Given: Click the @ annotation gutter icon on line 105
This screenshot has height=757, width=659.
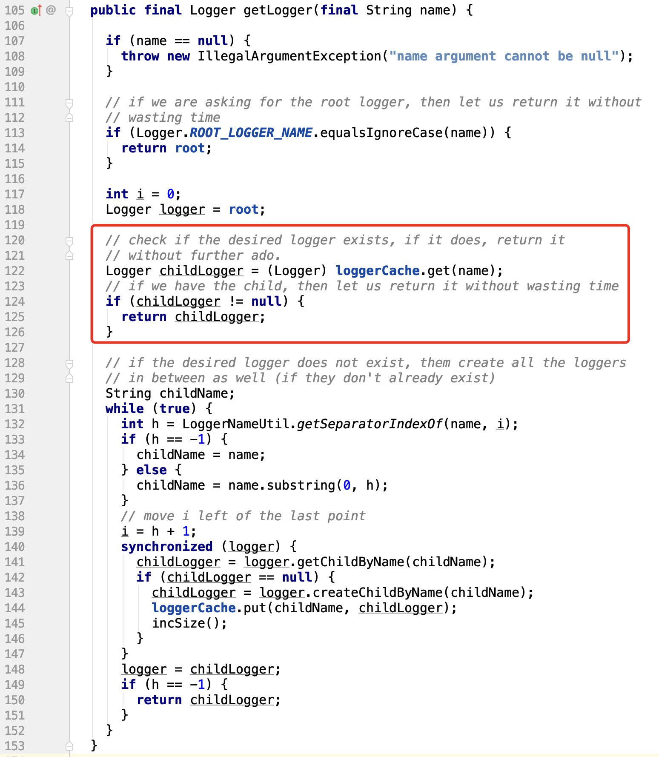Looking at the screenshot, I should (x=51, y=10).
